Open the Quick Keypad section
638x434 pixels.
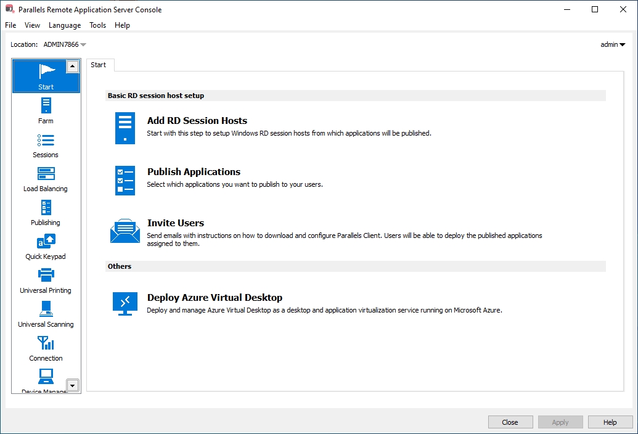pos(46,246)
